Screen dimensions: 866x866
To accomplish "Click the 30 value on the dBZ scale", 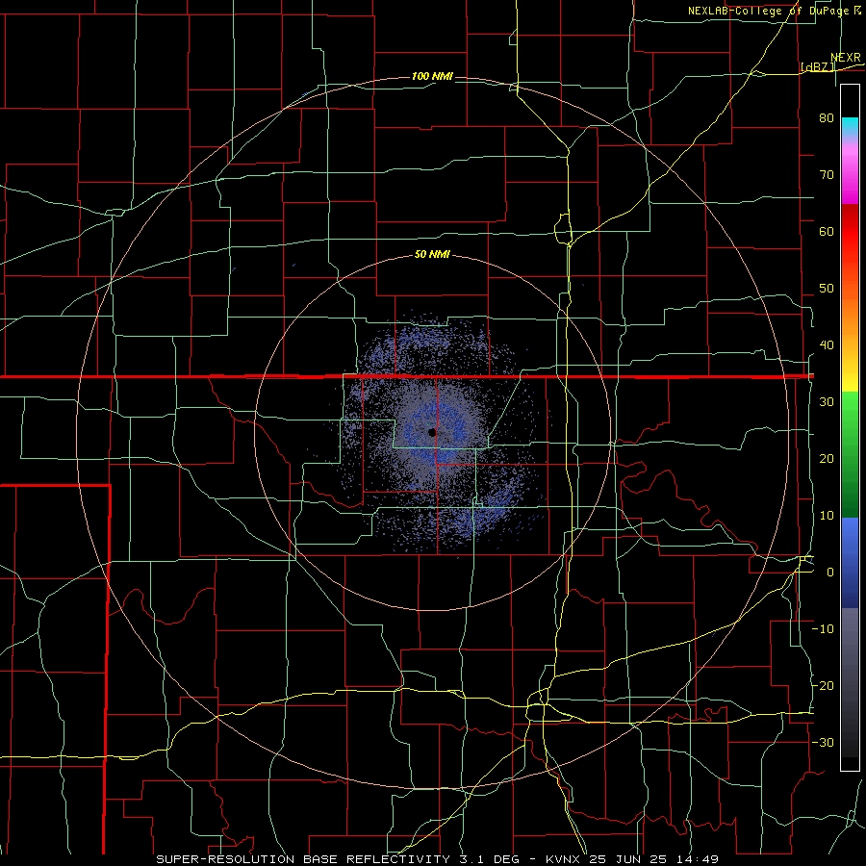I will (827, 402).
